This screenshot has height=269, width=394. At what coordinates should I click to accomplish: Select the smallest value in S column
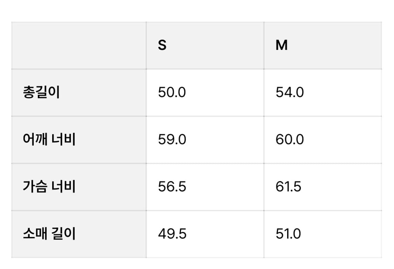pos(172,234)
